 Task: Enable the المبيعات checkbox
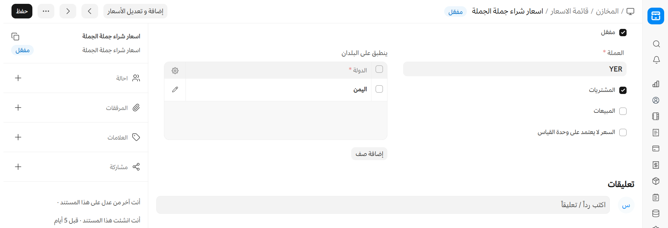623,111
